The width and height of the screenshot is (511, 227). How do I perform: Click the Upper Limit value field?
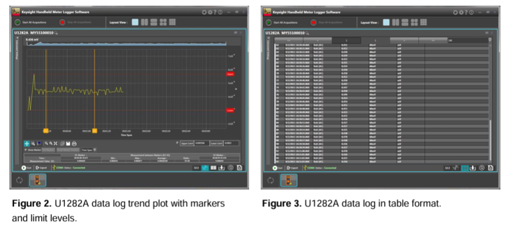coord(201,143)
